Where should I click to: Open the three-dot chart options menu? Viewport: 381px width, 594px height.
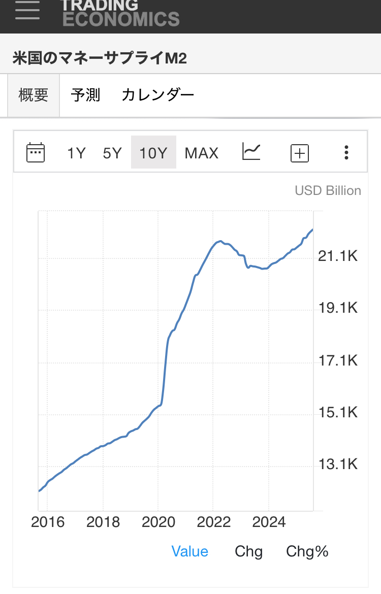click(x=346, y=152)
